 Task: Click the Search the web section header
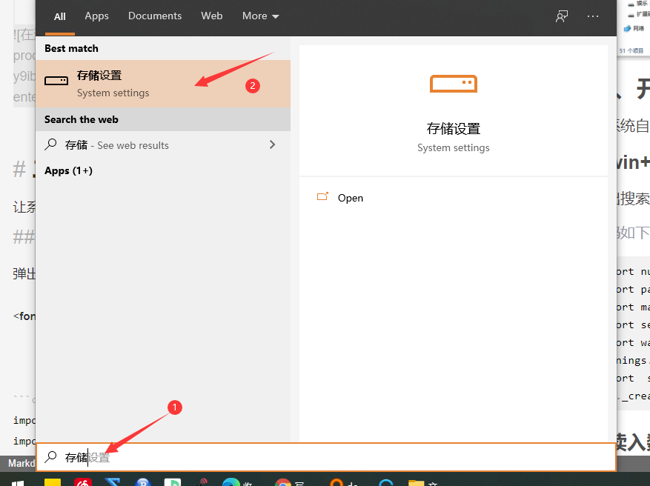click(x=82, y=120)
